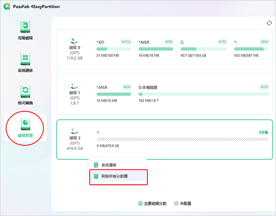Choose 刪除所有分割槽 in the context menu
Viewport: 276px width, 216px height.
118,176
